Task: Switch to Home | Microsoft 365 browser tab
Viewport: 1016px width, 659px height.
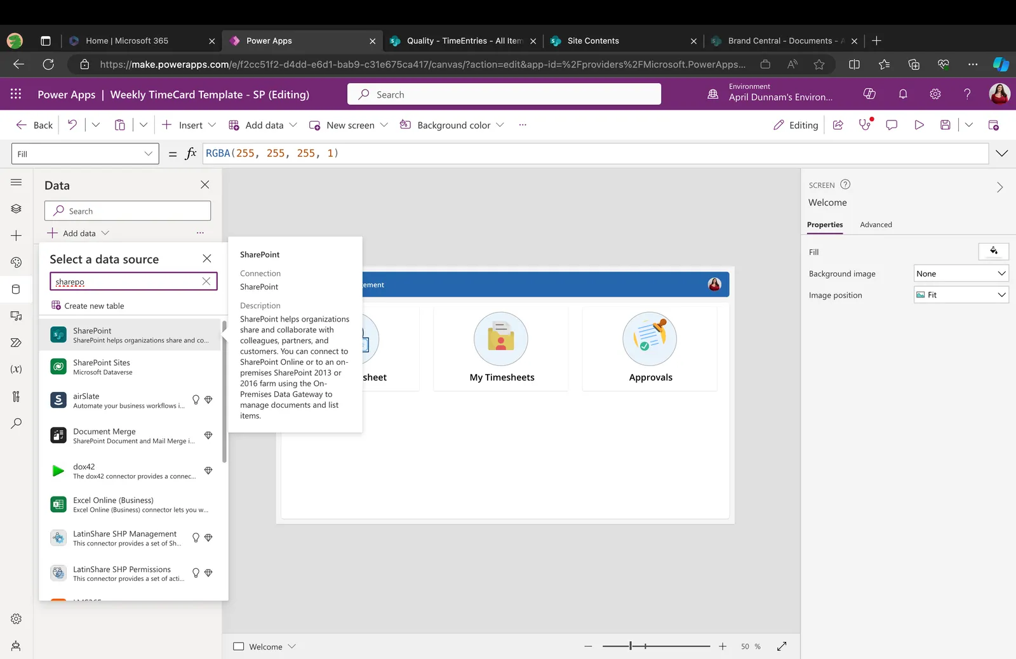Action: [142, 41]
